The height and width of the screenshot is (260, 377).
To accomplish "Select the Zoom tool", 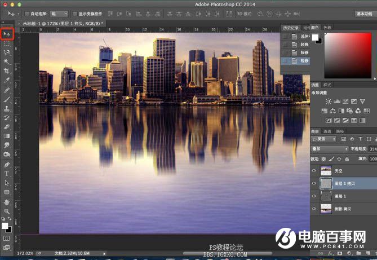I will point(7,211).
